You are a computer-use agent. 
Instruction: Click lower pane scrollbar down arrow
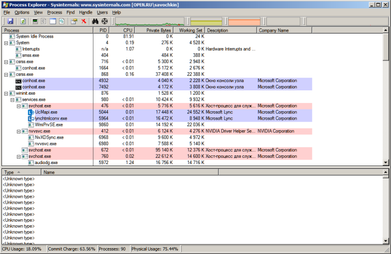coord(386,241)
